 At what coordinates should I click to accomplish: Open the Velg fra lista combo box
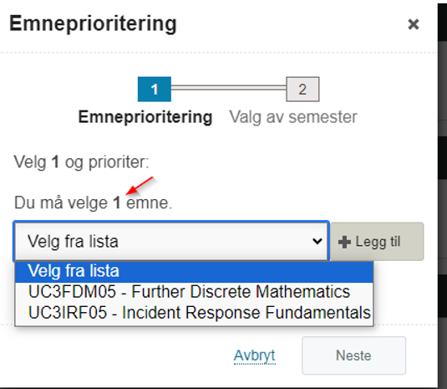point(171,242)
